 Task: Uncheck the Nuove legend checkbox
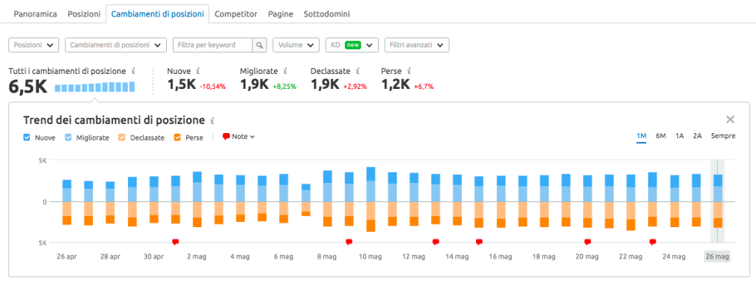[x=27, y=138]
